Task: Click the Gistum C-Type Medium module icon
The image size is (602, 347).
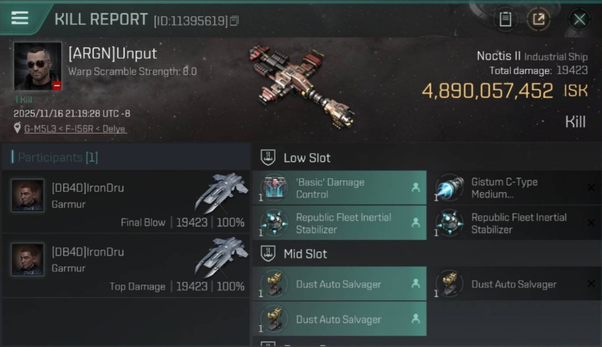Action: click(x=450, y=188)
